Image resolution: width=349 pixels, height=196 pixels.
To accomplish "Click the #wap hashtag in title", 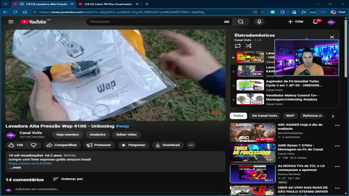I will click(122, 126).
